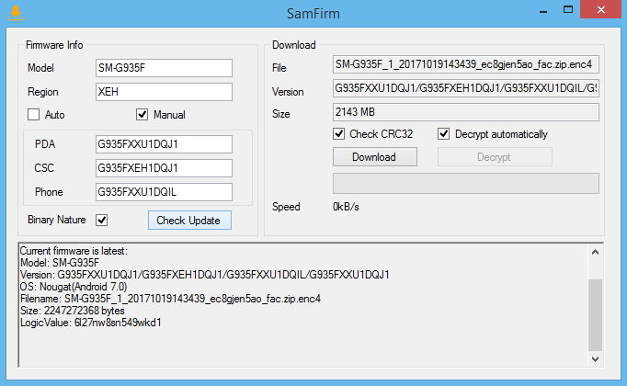Click the Size field showing 2143 MB
627x386 pixels.
pos(466,112)
